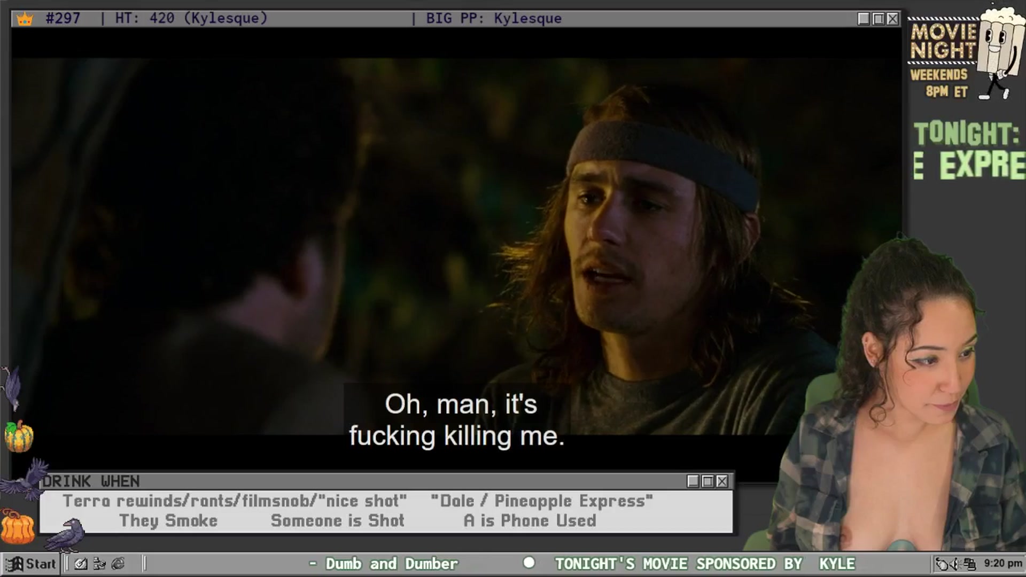Launch Internet Explorer from the quick-launch bar

click(x=118, y=564)
